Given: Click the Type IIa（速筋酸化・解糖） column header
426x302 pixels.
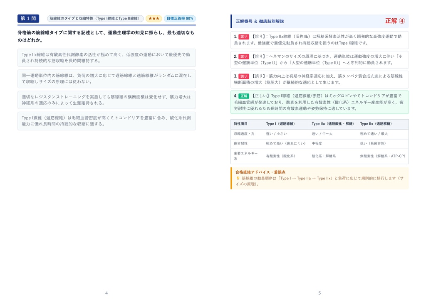Looking at the screenshot, I should pyautogui.click(x=333, y=124).
